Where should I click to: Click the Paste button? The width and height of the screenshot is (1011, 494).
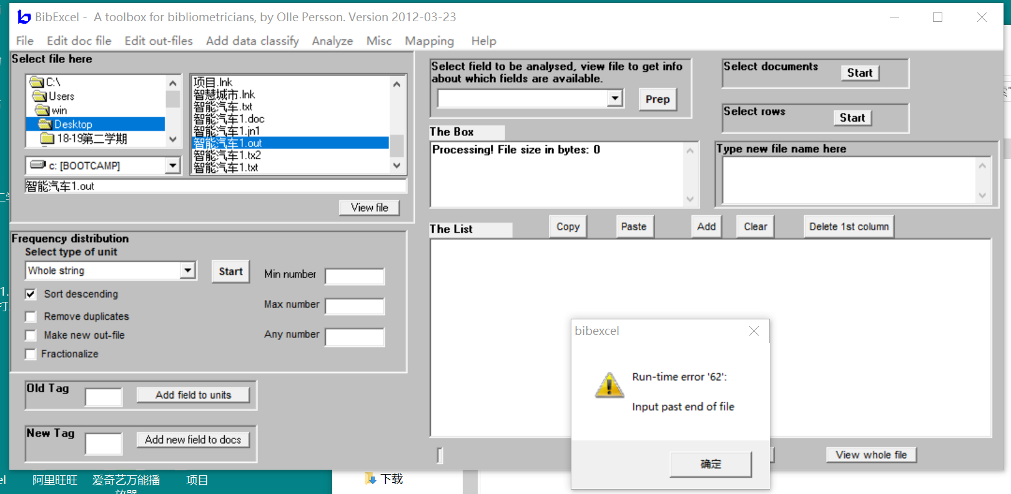tap(634, 226)
